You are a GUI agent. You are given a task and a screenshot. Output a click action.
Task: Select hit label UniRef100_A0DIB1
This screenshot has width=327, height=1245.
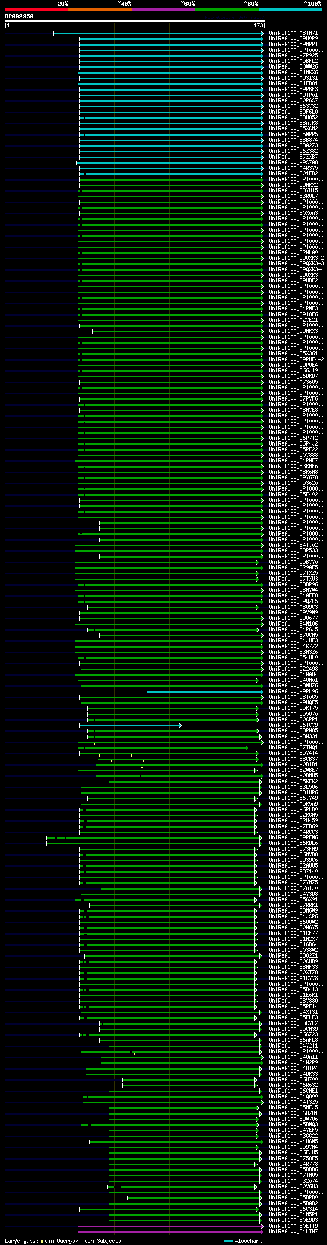tap(293, 764)
